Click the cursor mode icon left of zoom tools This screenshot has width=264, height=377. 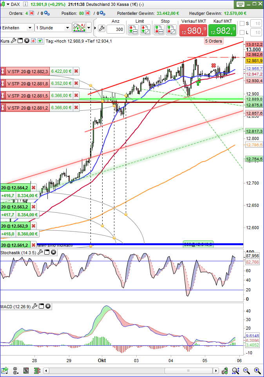pyautogui.click(x=225, y=370)
